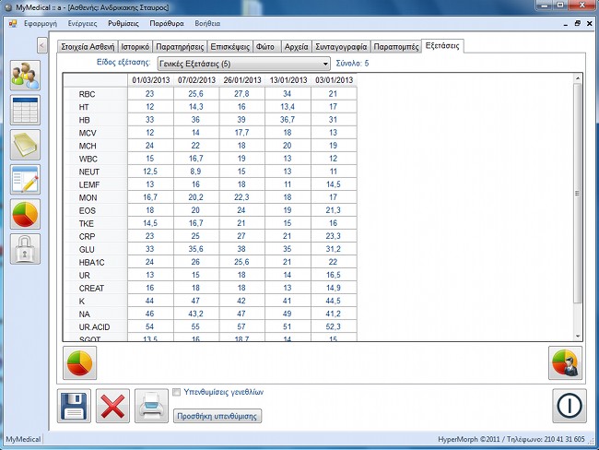Click the 01/03/2013 column header
This screenshot has height=450, width=599.
pyautogui.click(x=150, y=80)
